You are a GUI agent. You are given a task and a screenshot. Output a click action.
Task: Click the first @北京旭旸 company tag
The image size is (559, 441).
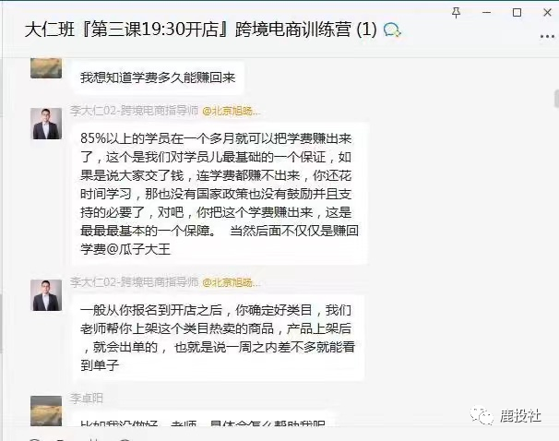coord(232,112)
